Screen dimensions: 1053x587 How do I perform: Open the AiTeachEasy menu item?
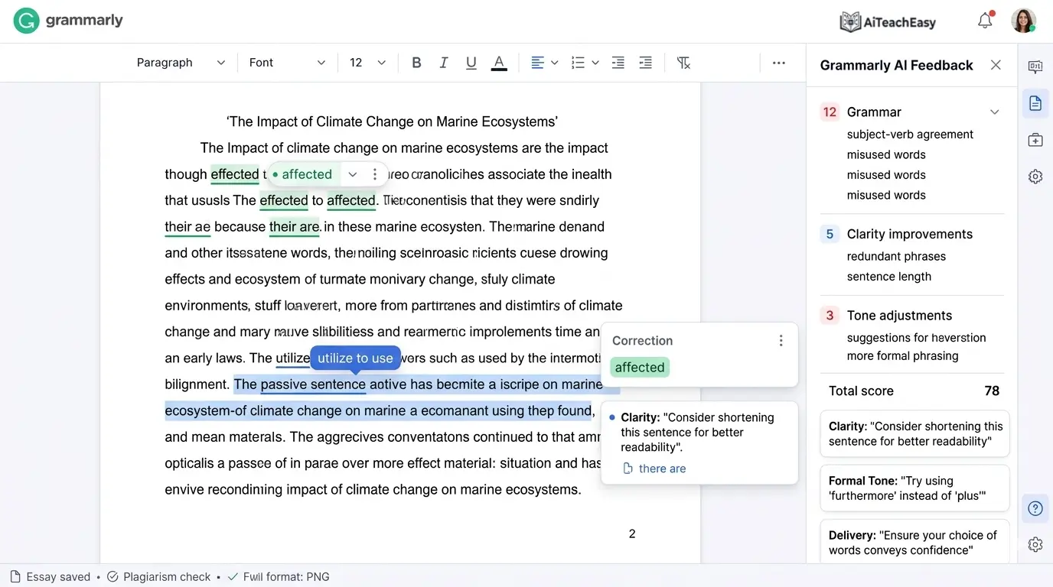coord(887,21)
